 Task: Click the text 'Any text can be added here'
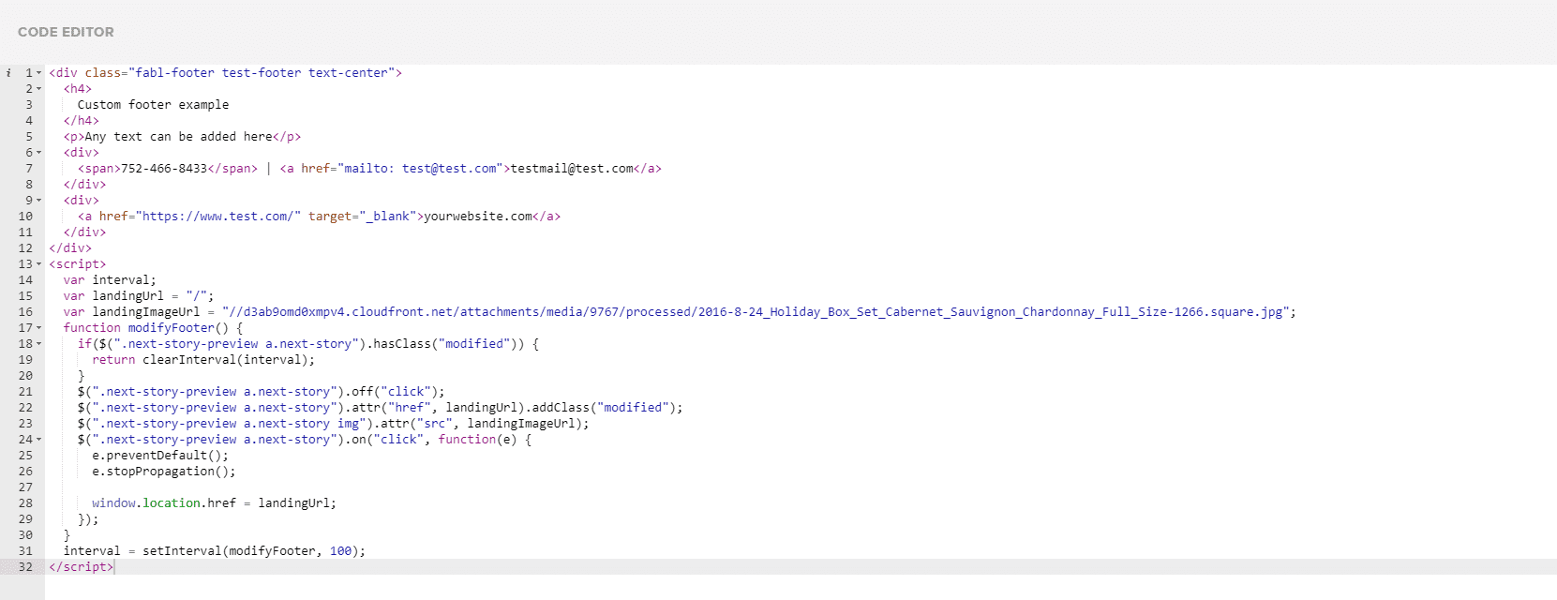178,137
